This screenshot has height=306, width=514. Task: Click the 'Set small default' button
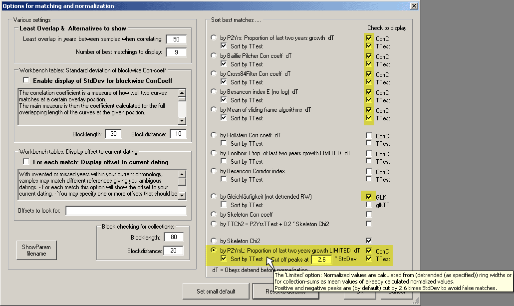(216, 291)
